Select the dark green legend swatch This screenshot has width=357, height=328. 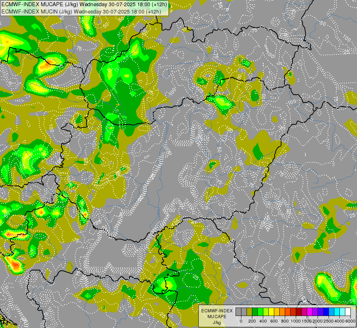[x=255, y=312]
